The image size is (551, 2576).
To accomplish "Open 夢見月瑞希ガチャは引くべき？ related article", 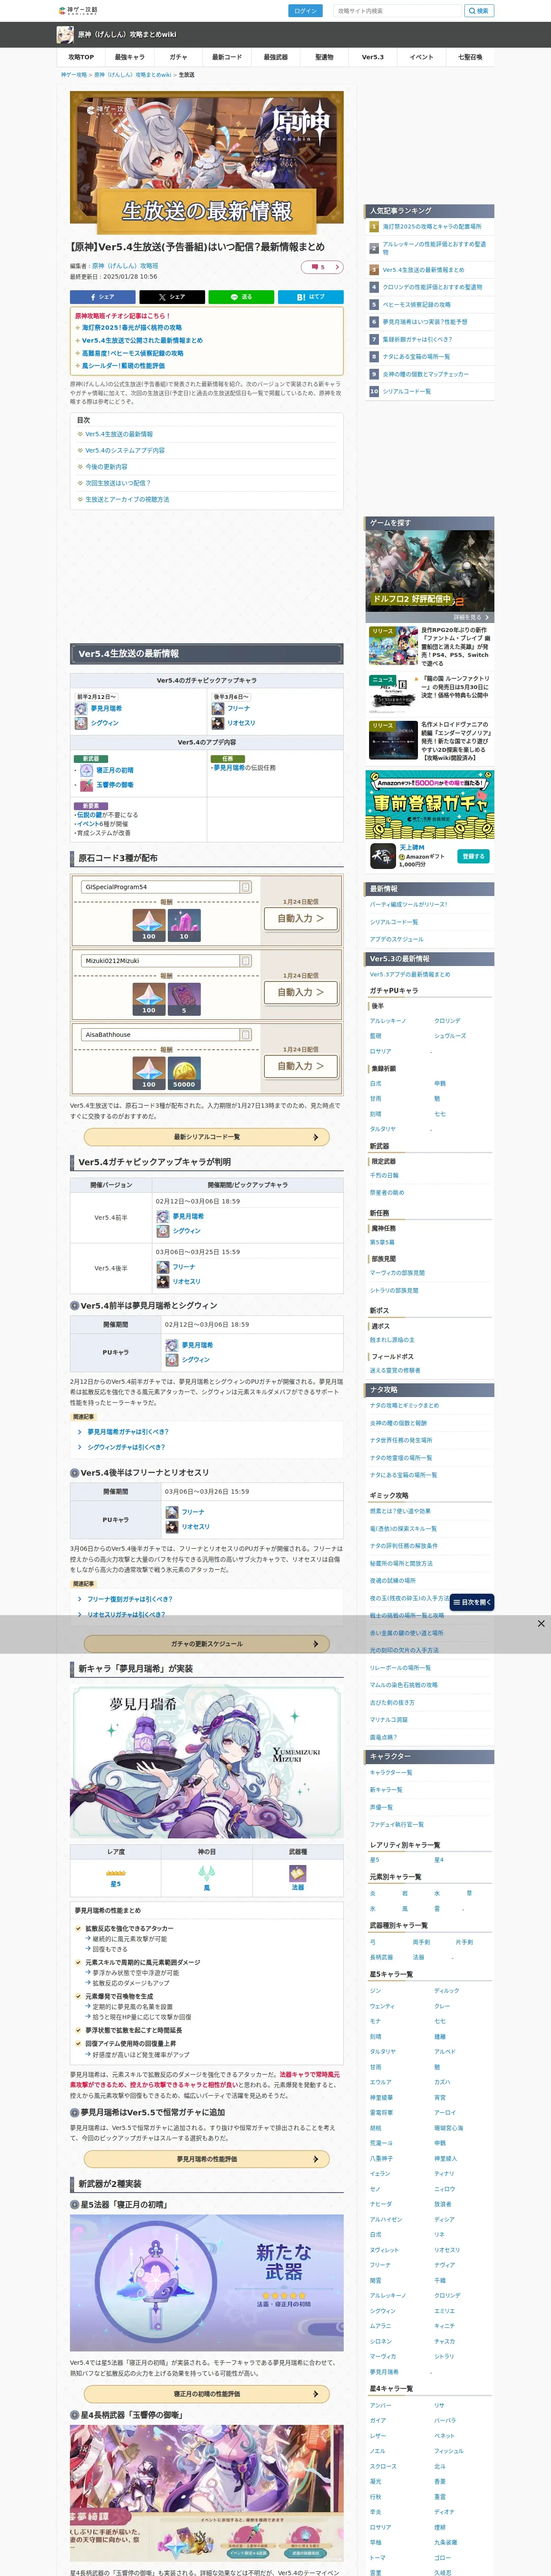I will (127, 1432).
